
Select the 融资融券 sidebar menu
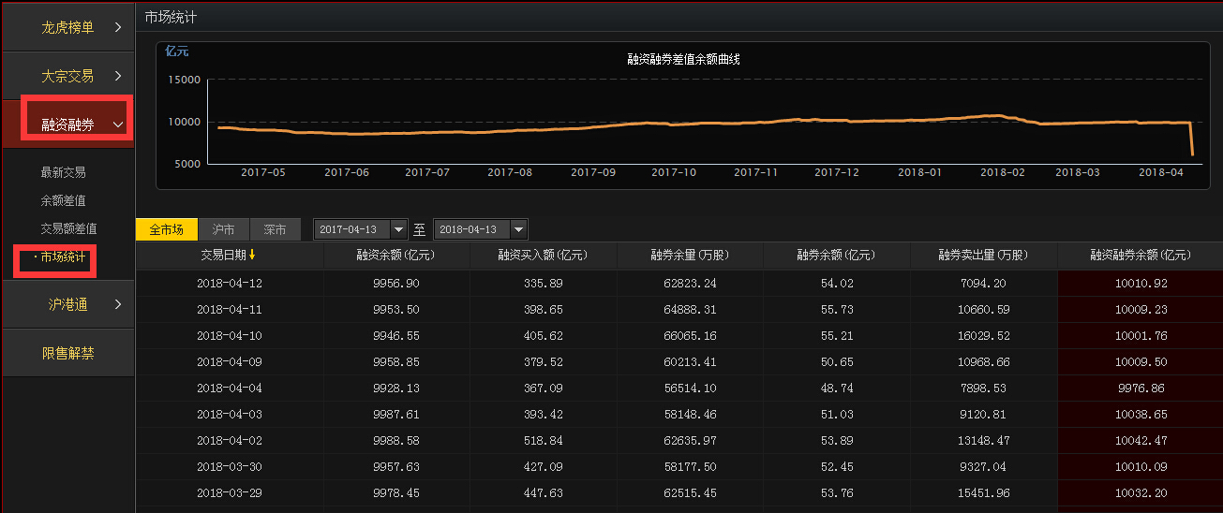(x=67, y=124)
